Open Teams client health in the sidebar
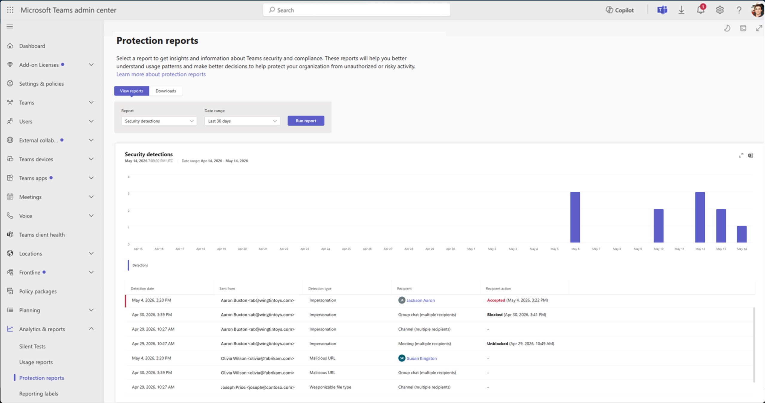 pyautogui.click(x=42, y=235)
